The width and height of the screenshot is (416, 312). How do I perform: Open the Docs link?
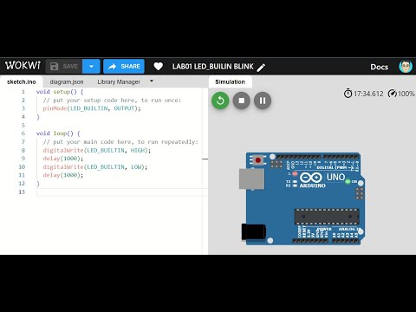(x=380, y=67)
